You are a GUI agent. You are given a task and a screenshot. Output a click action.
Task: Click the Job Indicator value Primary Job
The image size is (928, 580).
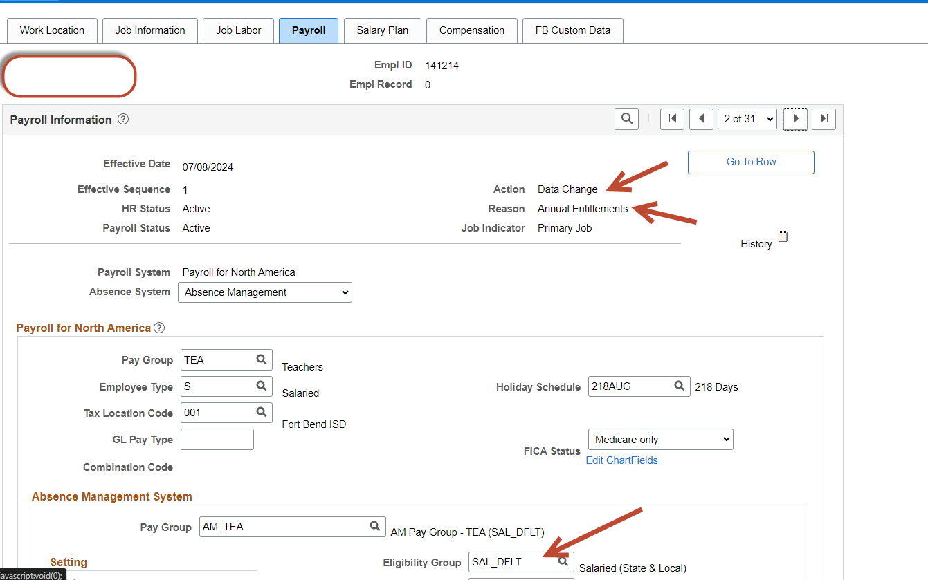point(565,228)
